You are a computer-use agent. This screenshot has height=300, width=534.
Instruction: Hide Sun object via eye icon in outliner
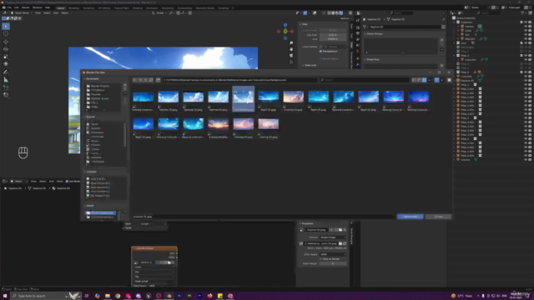[526, 35]
